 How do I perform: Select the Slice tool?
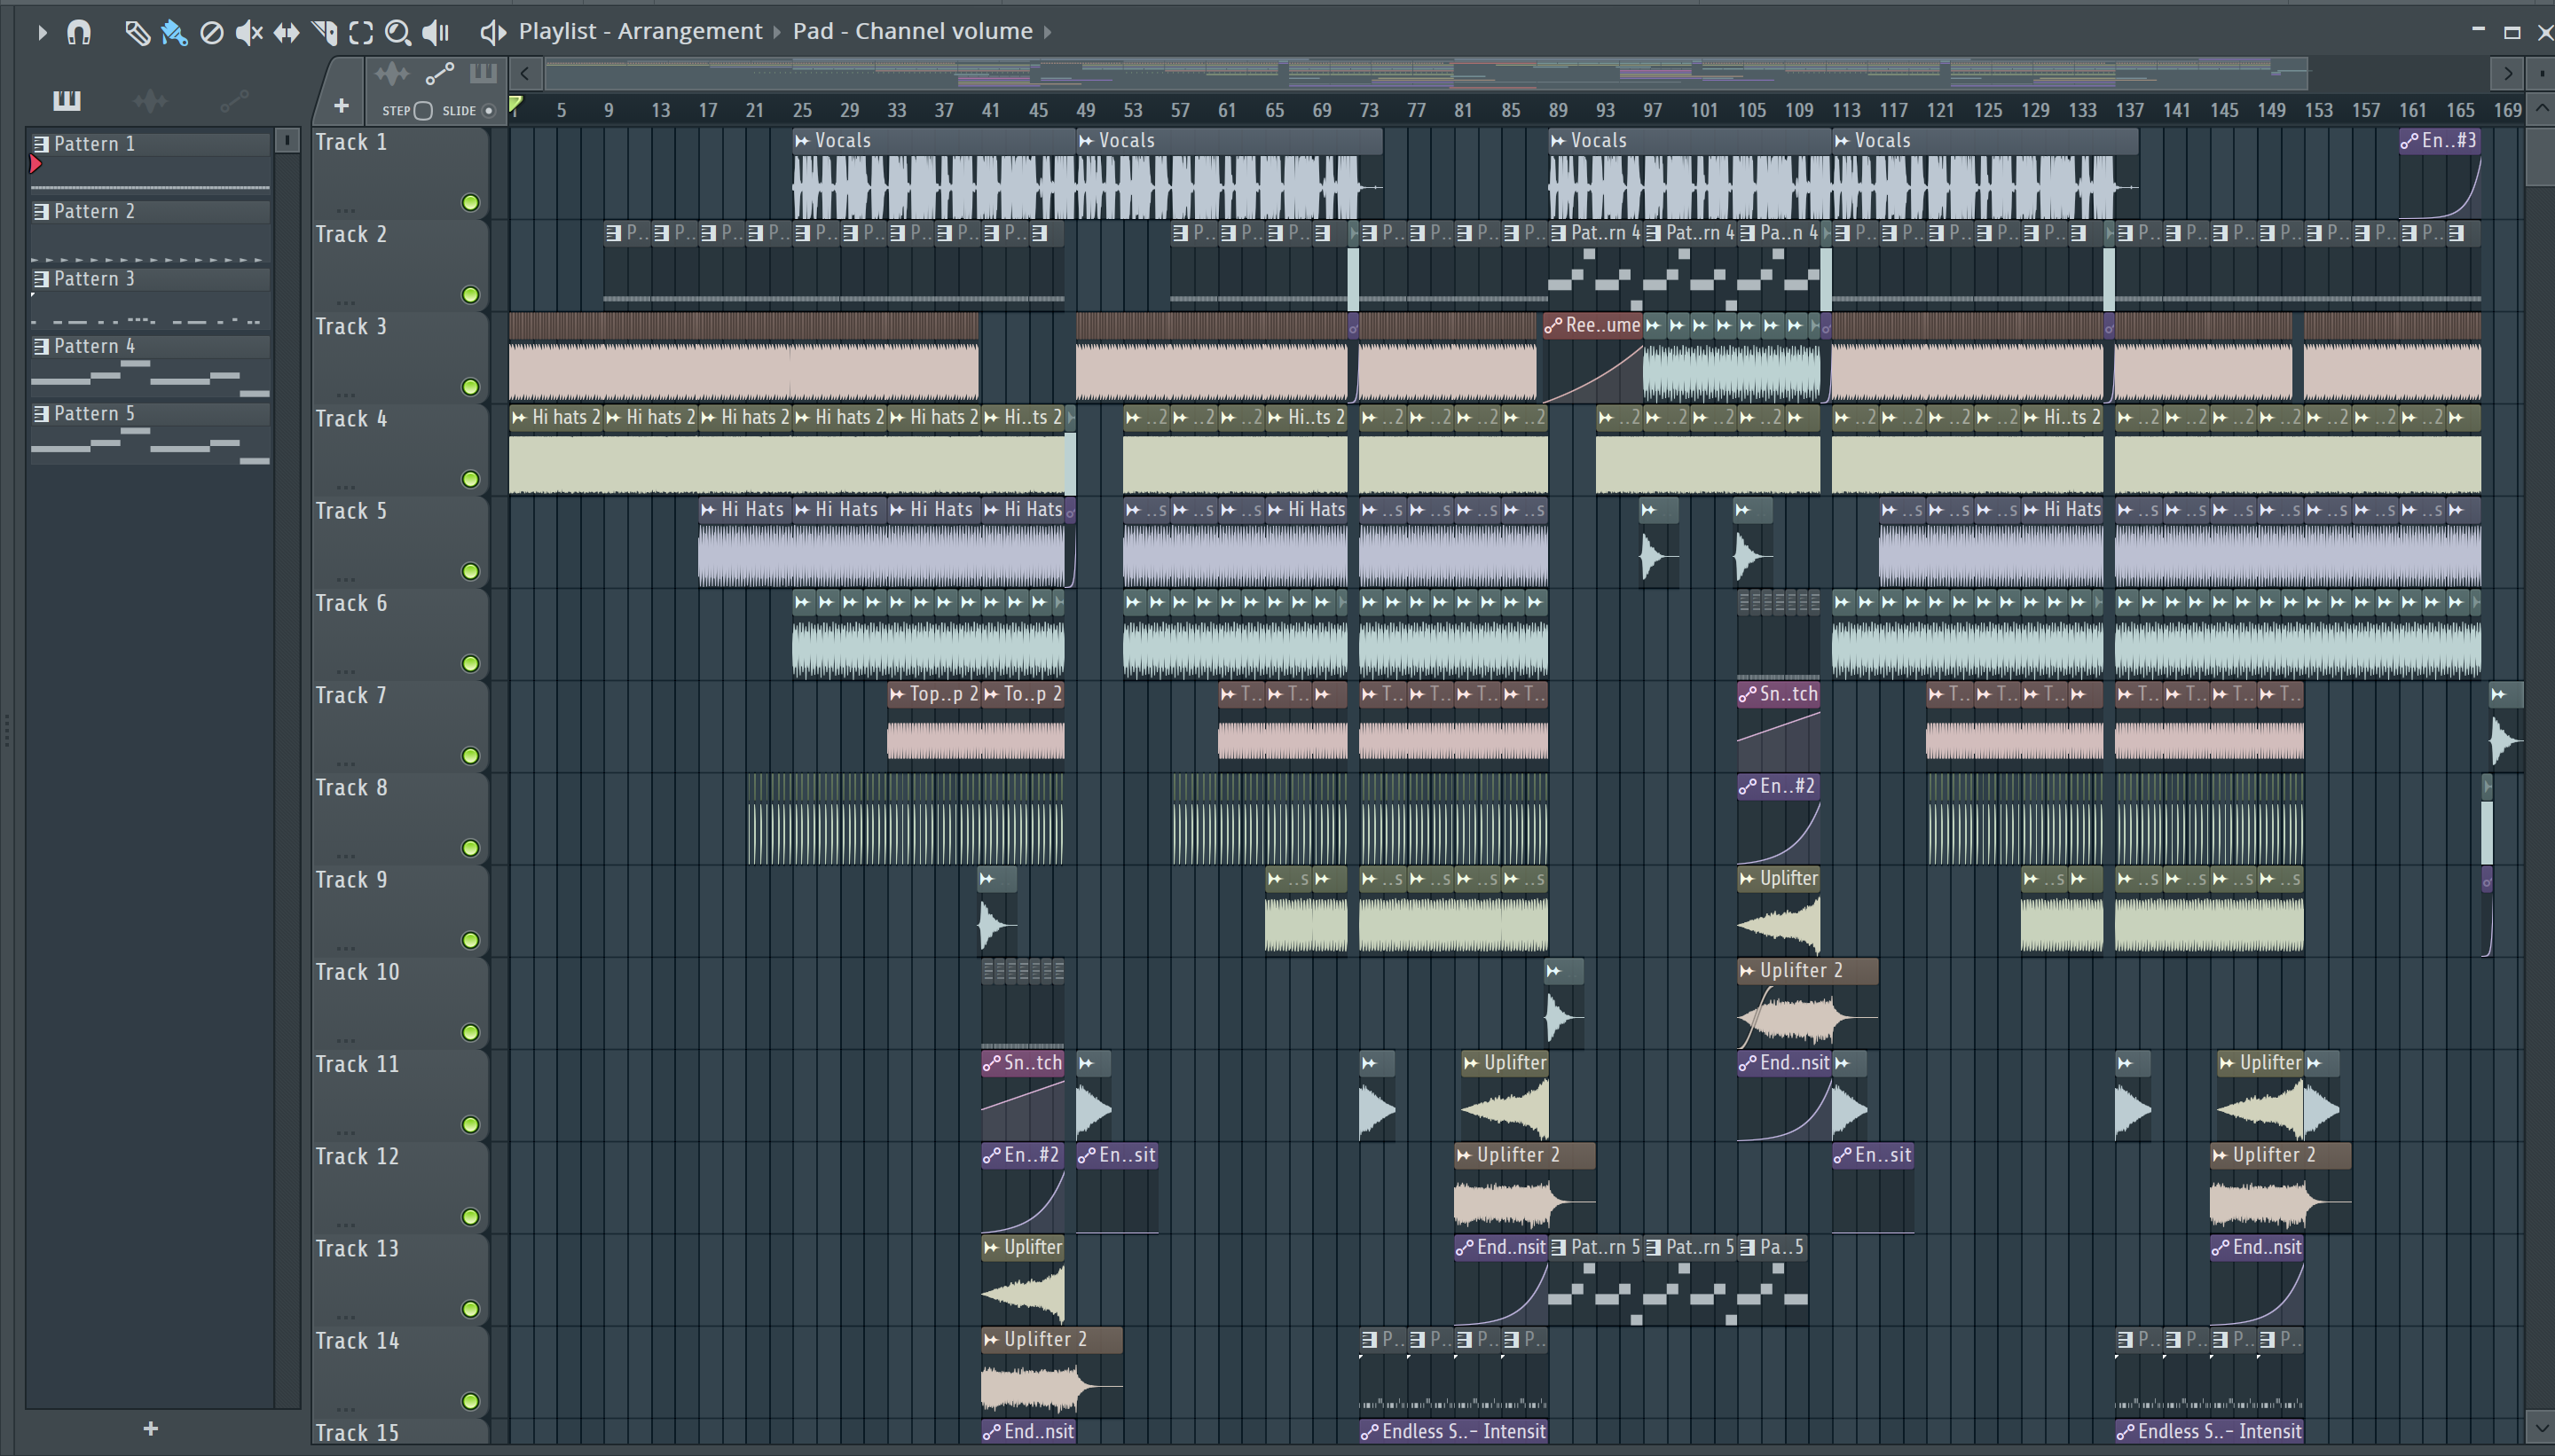coord(324,33)
